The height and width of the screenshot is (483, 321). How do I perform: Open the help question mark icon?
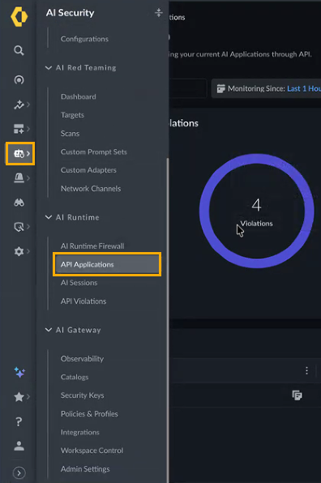point(19,421)
